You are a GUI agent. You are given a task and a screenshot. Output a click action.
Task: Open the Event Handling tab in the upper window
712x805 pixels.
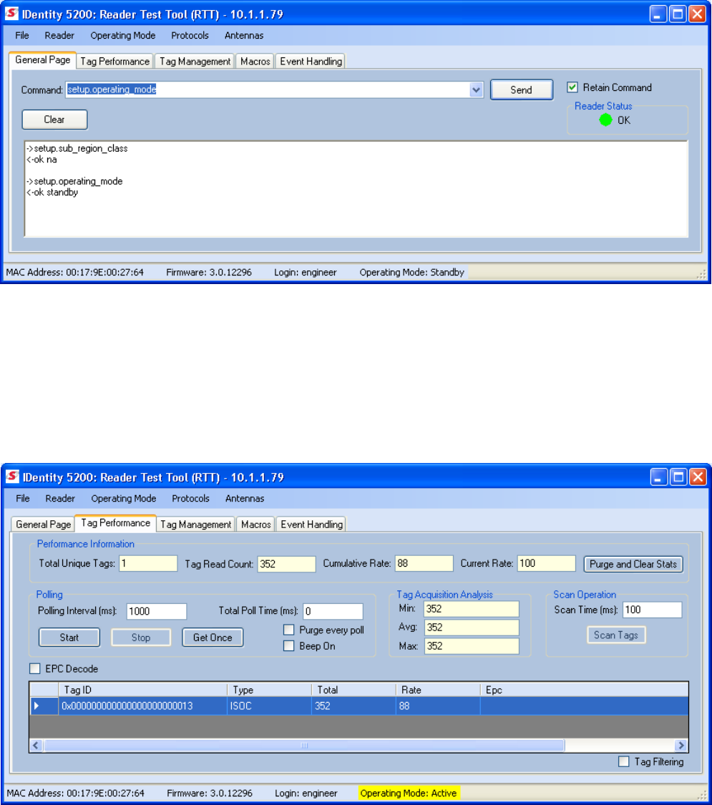(311, 61)
